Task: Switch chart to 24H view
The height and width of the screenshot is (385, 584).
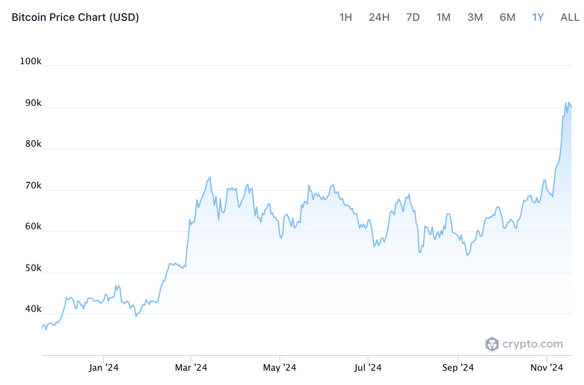Action: [379, 17]
